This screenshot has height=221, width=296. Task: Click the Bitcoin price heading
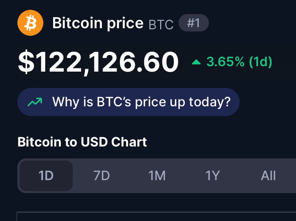(x=98, y=23)
